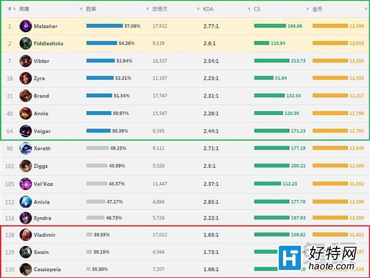Open Annie's champion portrait icon
370x278 pixels.
25,114
